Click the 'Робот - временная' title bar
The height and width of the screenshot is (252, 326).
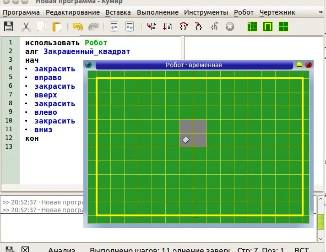194,65
